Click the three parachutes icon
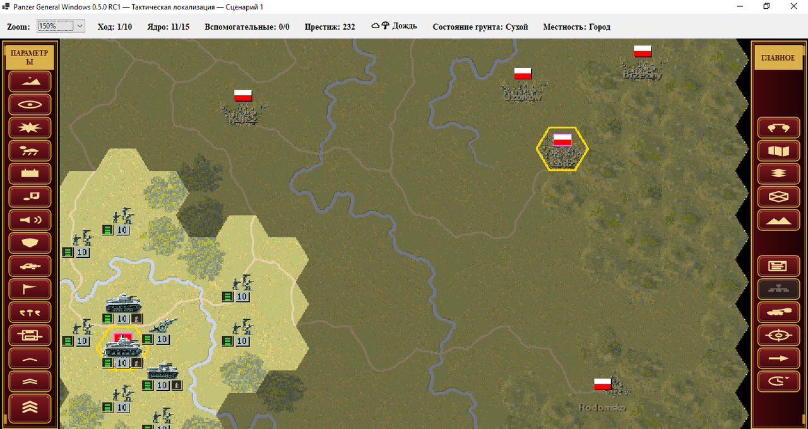Viewport: 808px width, 429px height. point(30,312)
